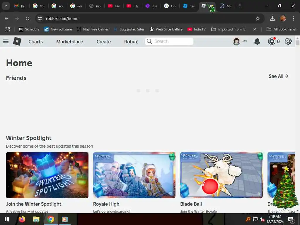Open the Robux page
The image size is (300, 225).
point(131,42)
